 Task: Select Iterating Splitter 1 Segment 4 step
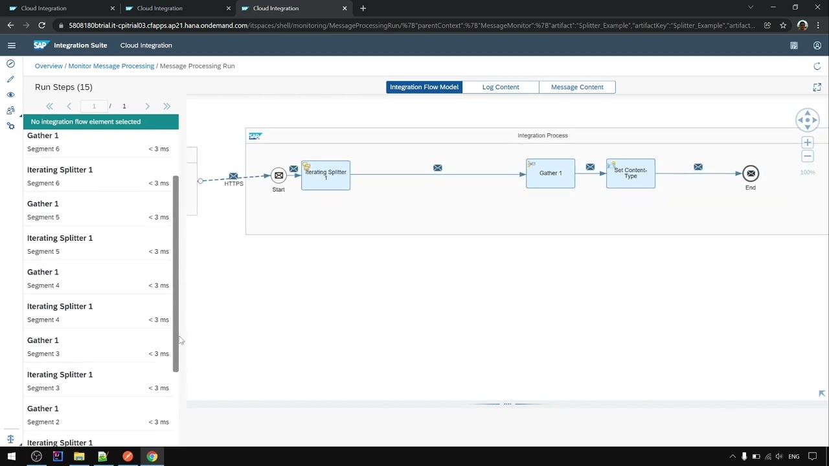98,313
